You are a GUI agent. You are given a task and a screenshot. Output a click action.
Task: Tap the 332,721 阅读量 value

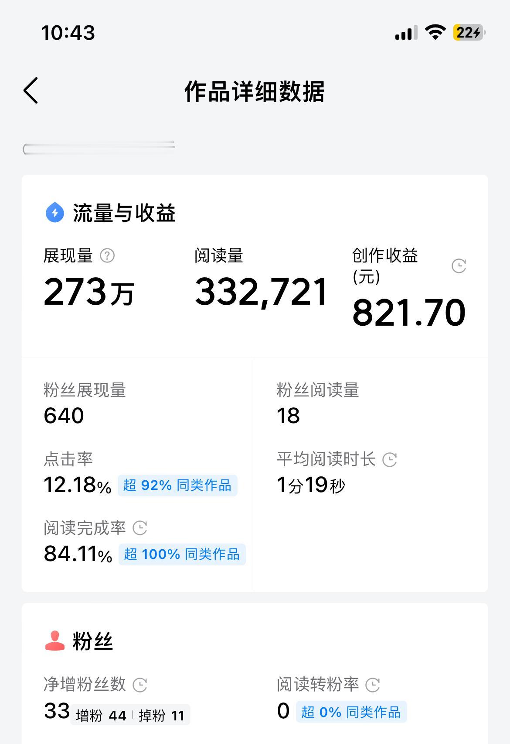click(261, 292)
